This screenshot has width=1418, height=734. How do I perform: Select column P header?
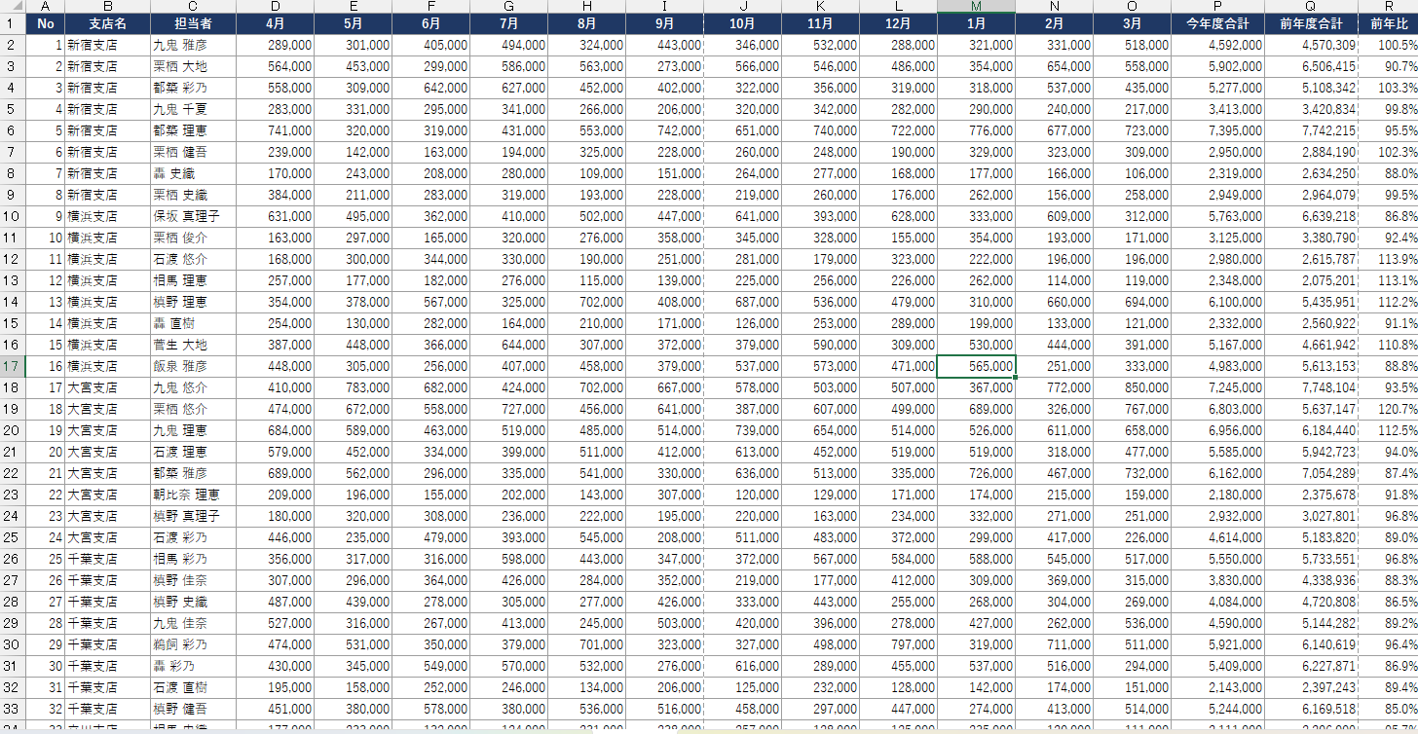tap(1217, 7)
